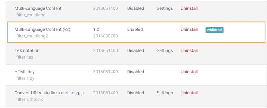
Task: Click the Additional badge
Action: click(x=214, y=30)
